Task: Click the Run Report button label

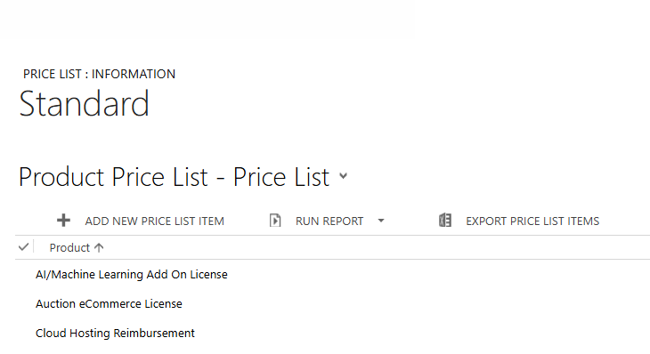Action: tap(329, 221)
